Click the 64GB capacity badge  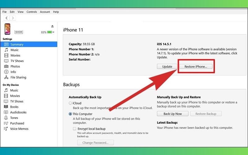point(19,32)
